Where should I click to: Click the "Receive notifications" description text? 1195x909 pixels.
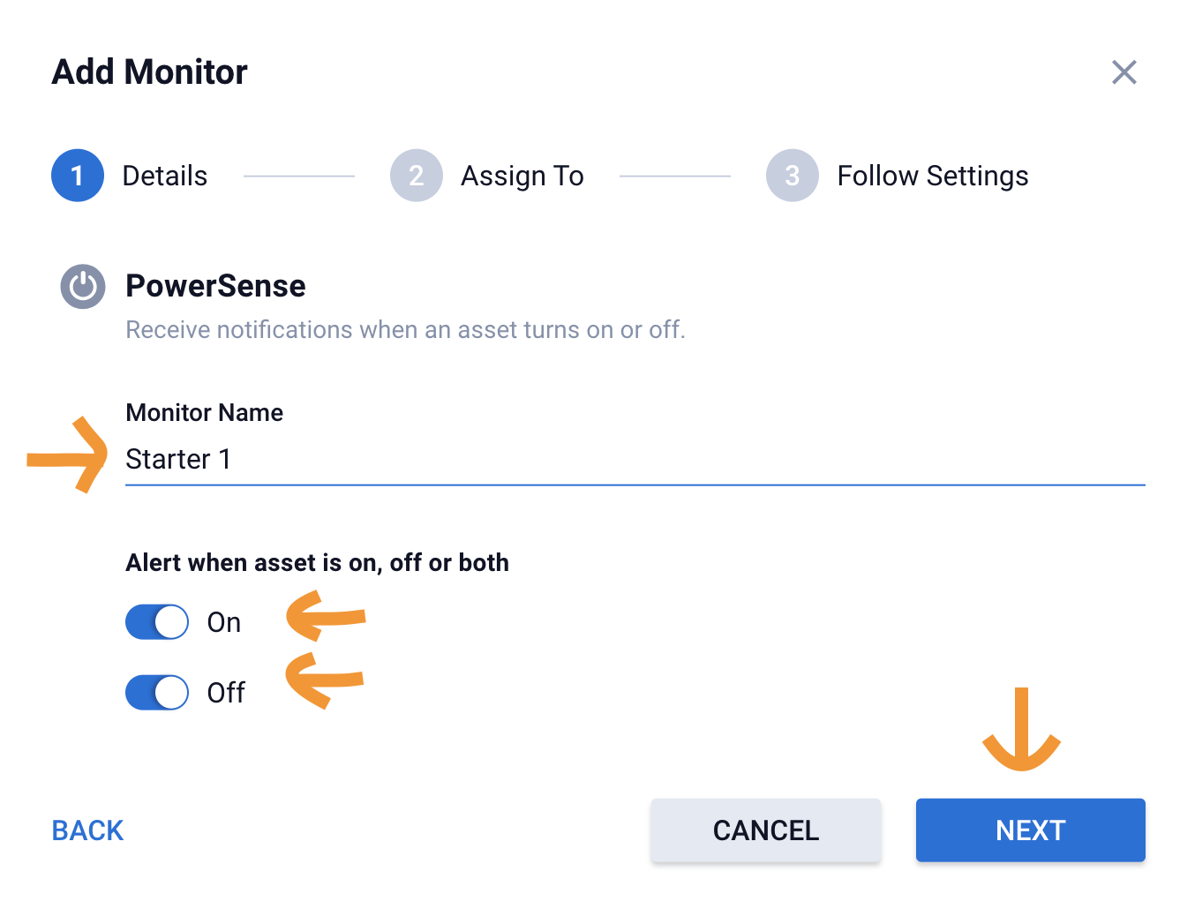click(x=405, y=329)
